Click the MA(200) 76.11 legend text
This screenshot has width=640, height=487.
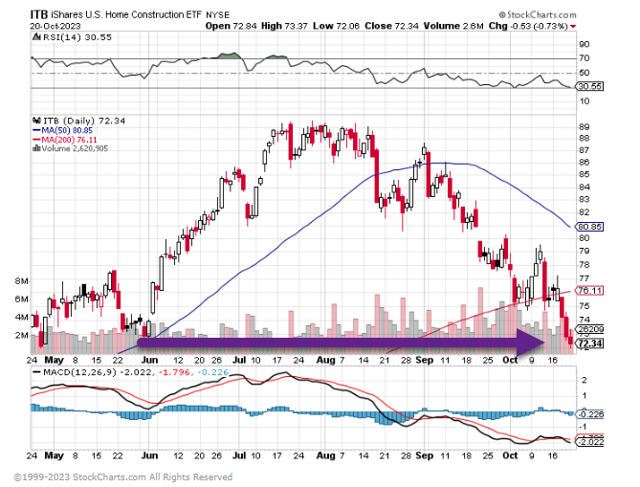[70, 140]
